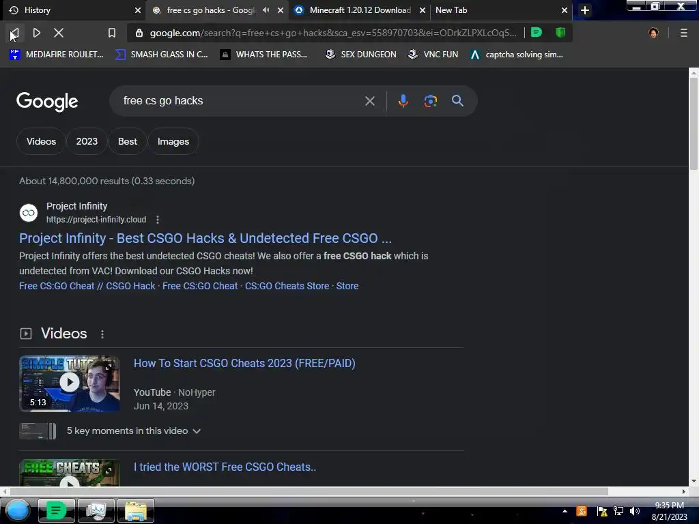Open the Windows Start orb
Image resolution: width=699 pixels, height=524 pixels.
click(x=18, y=510)
